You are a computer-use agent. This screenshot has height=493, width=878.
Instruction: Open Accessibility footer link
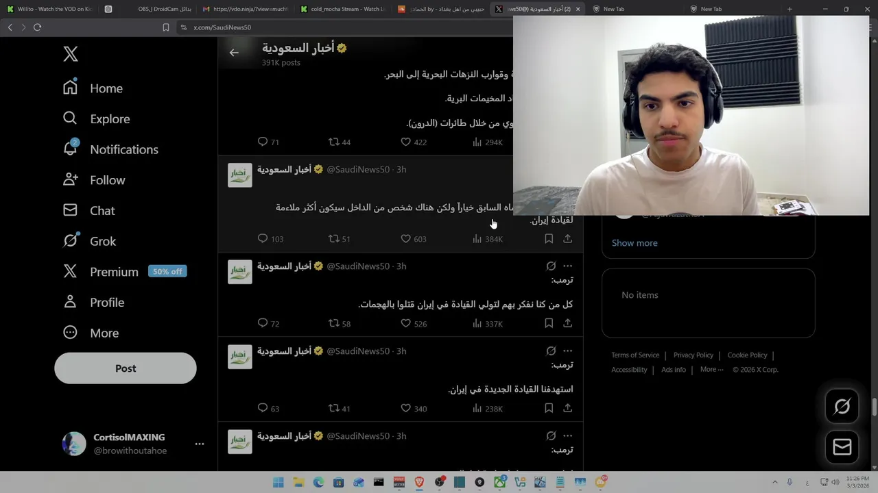629,370
